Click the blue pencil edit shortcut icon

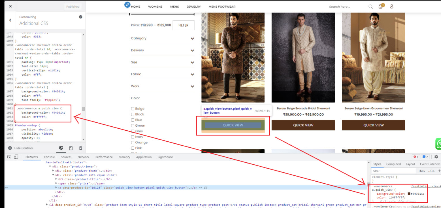[127, 5]
